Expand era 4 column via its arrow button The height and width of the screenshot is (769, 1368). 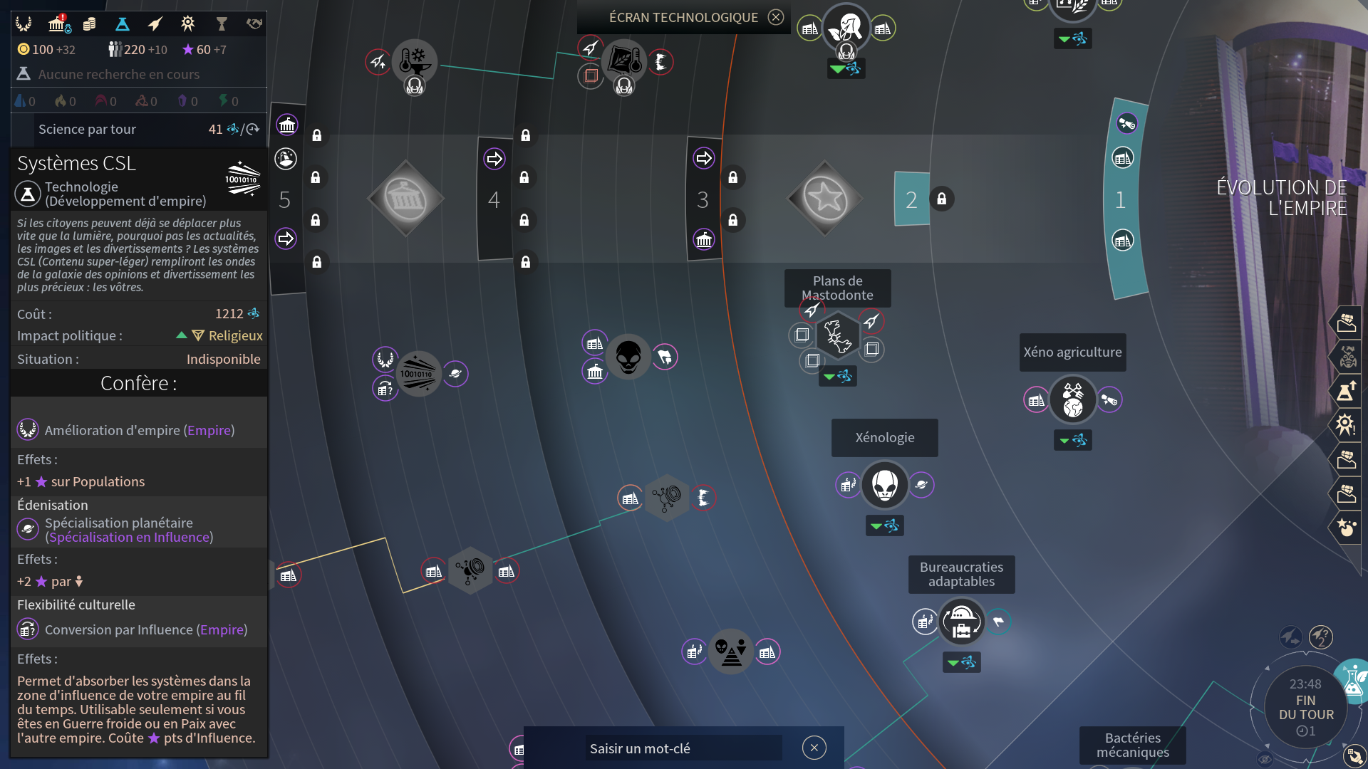click(494, 158)
